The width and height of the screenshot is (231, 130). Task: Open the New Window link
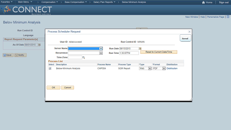pyautogui.click(x=192, y=17)
